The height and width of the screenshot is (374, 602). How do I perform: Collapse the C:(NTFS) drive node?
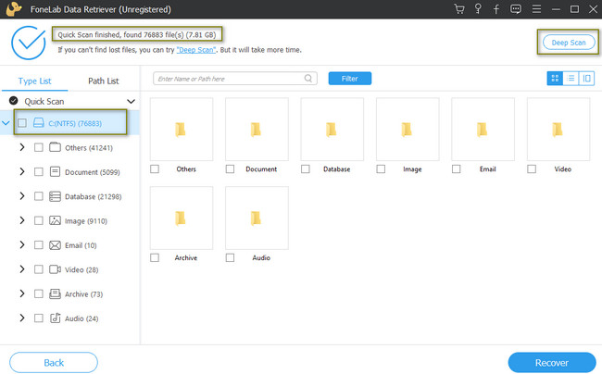[6, 123]
